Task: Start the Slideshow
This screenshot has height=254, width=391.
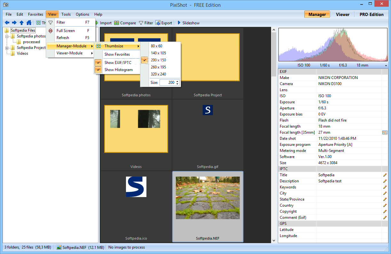Action: click(189, 23)
